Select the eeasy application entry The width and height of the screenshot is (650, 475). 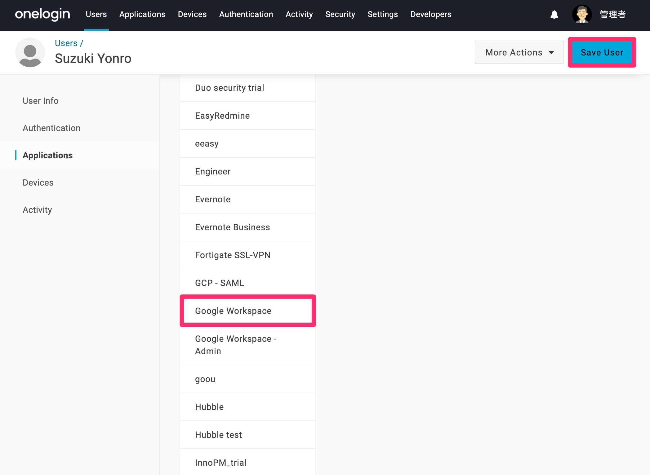pos(248,143)
